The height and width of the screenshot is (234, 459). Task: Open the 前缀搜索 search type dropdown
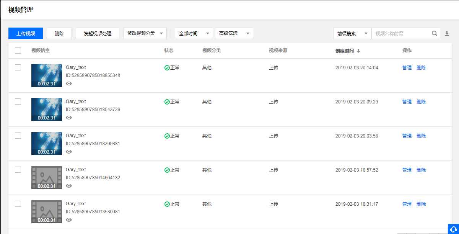click(x=352, y=33)
